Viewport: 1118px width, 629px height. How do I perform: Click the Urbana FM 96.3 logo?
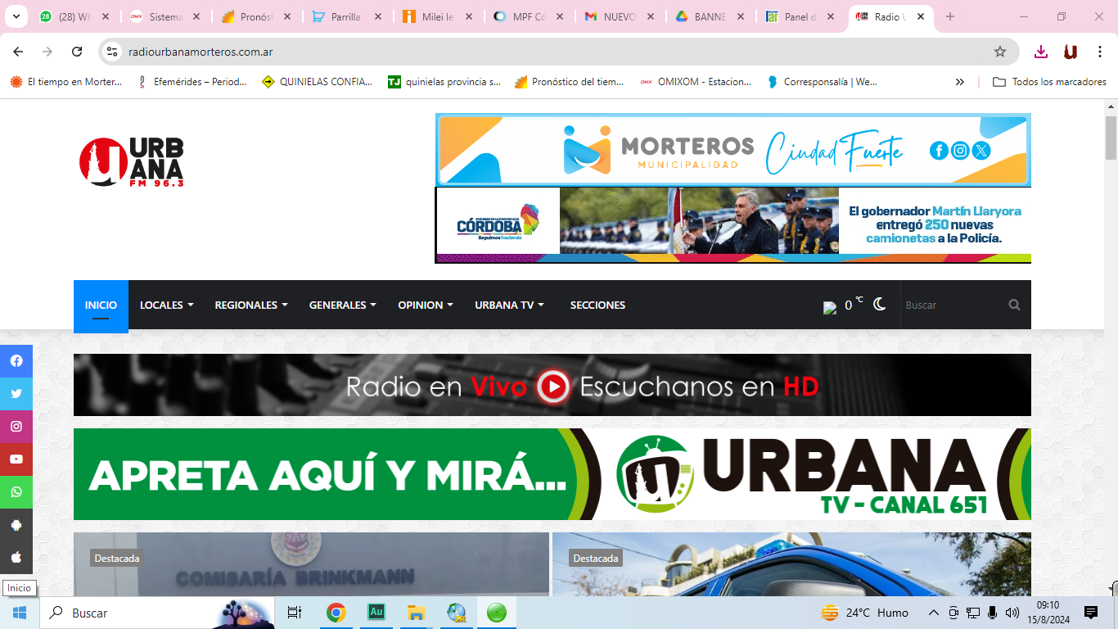[x=131, y=161]
